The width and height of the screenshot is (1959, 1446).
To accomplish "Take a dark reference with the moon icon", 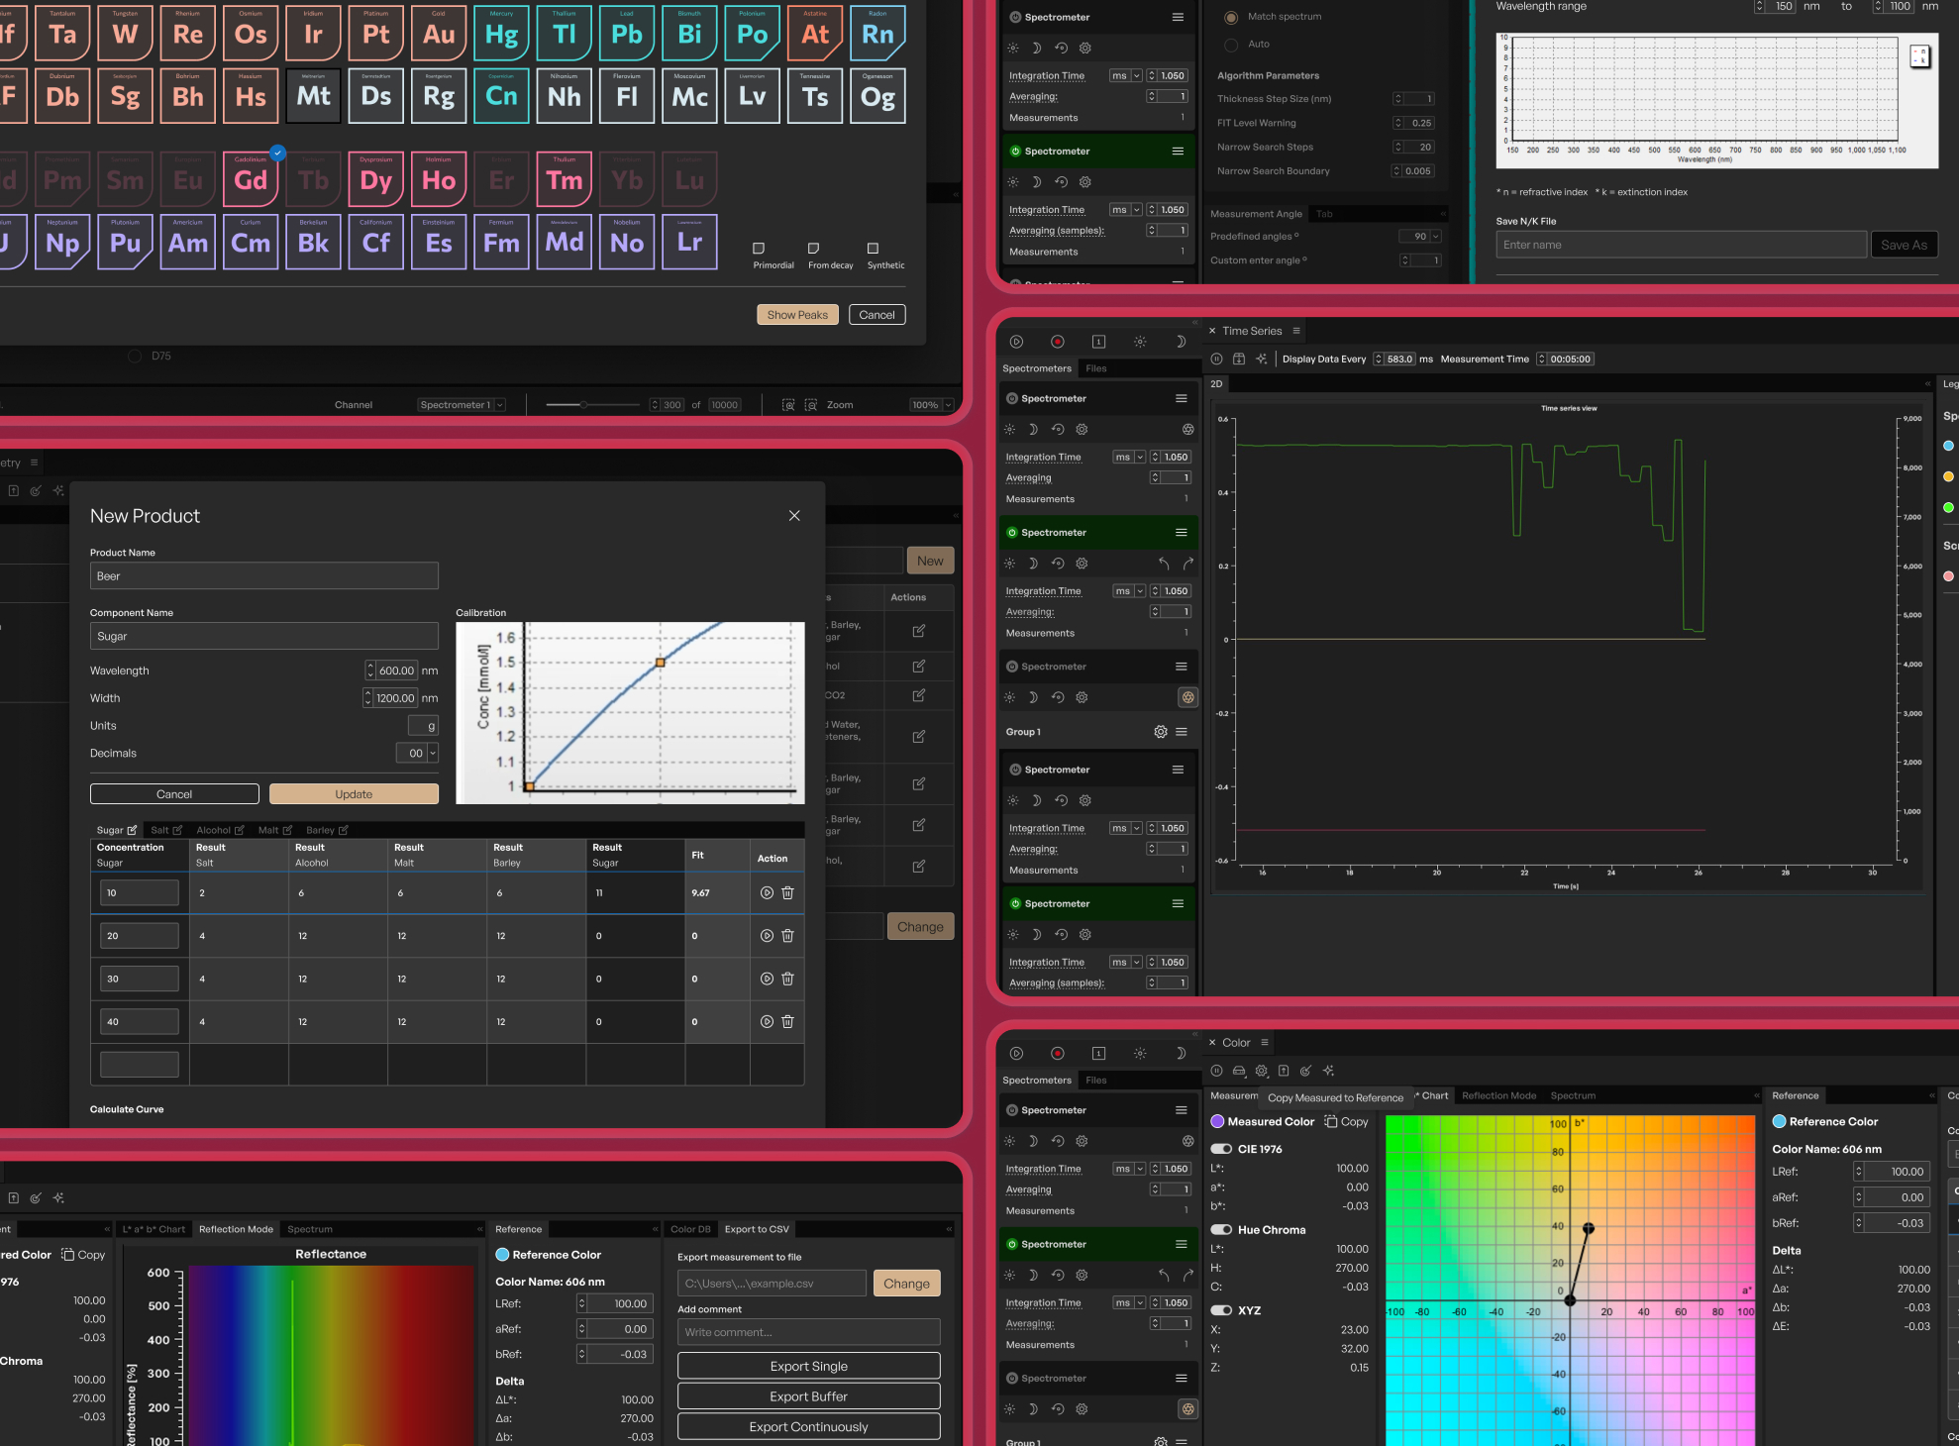I will [1033, 429].
